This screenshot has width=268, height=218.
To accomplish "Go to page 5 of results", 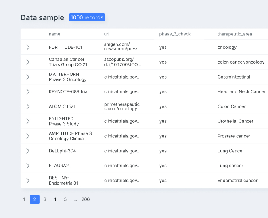I will tap(65, 199).
